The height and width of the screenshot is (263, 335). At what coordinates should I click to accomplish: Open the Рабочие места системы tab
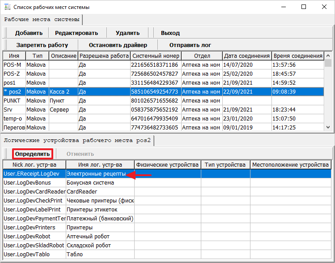pos(42,19)
